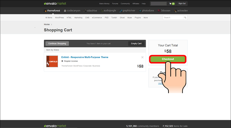The image size is (231, 128).
Task: Open the eCommerce category menu
Action: [97, 17]
